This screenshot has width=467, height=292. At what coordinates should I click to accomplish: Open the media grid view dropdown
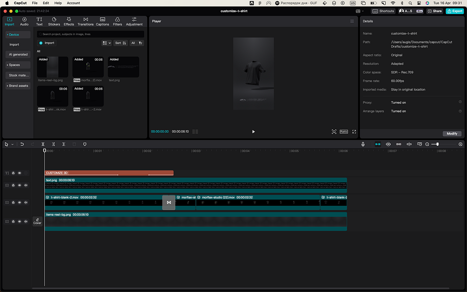pos(106,43)
